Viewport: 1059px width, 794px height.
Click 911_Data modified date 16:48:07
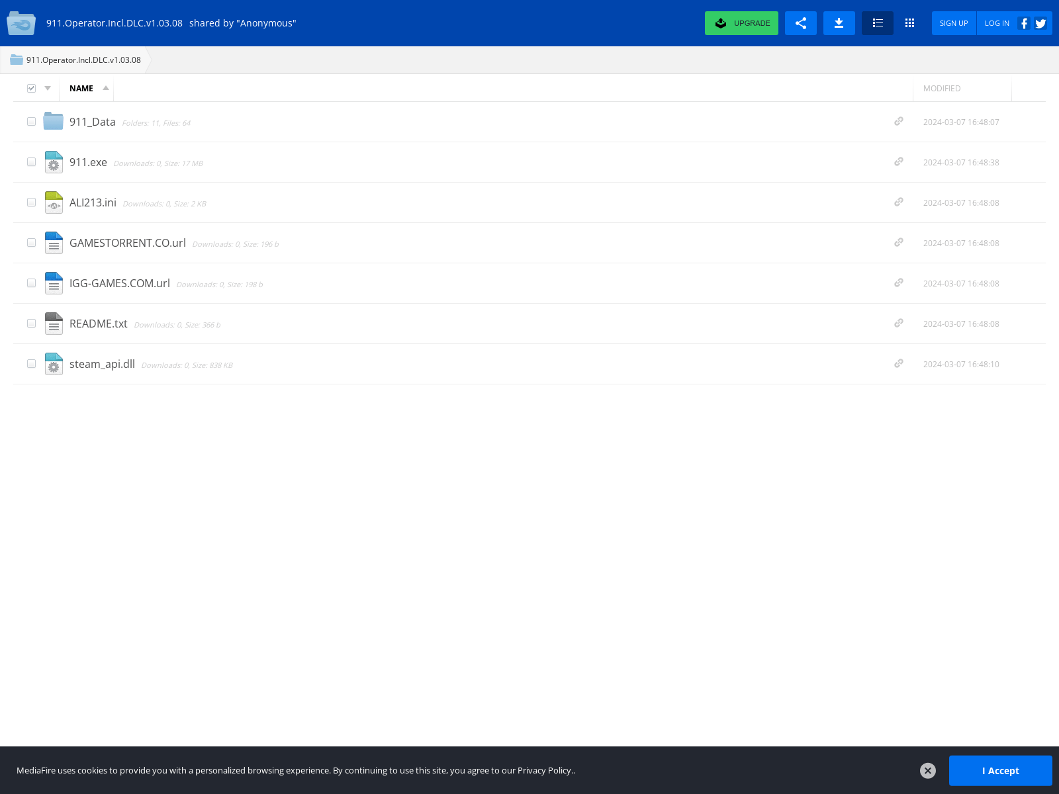coord(961,122)
